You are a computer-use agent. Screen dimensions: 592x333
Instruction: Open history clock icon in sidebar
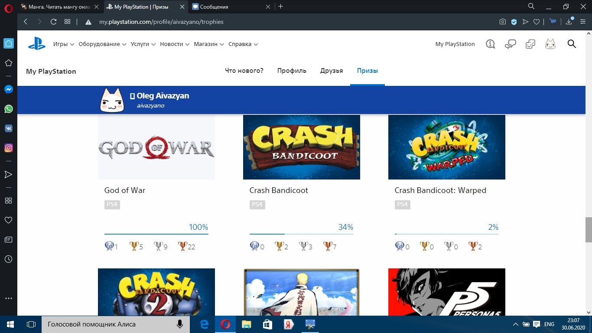8,259
